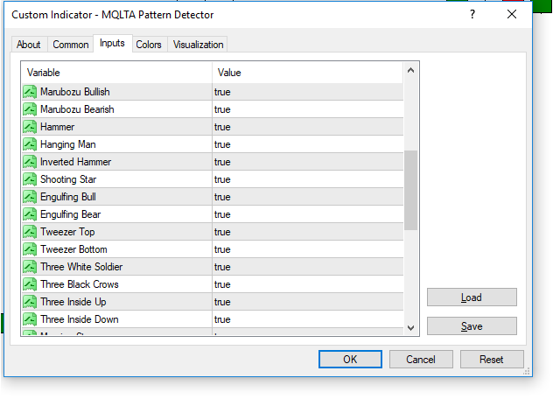Select the Engulfing Bull variable name
This screenshot has width=560, height=420.
(68, 197)
